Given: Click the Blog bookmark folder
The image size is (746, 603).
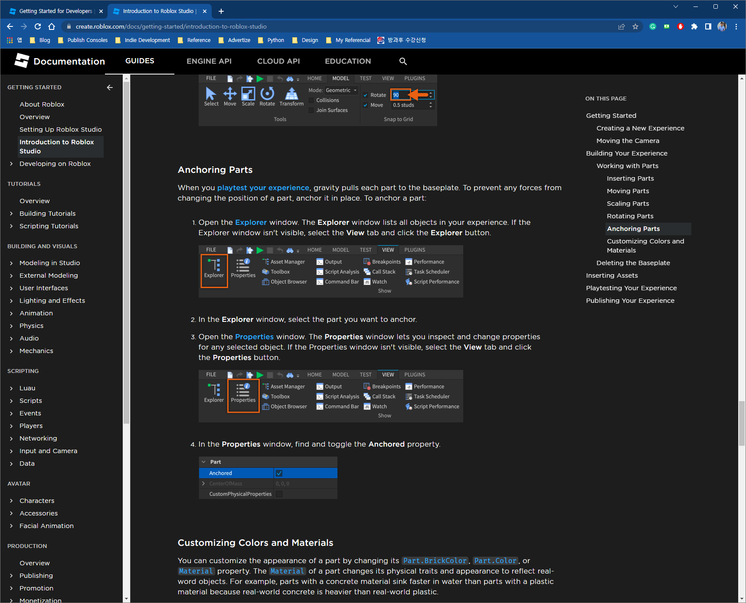Looking at the screenshot, I should pos(40,40).
